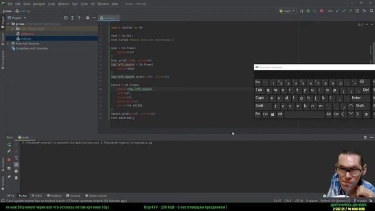Screen dimensions: 375x211
Task: Open the Terminal tool window tab
Action: 73,196
